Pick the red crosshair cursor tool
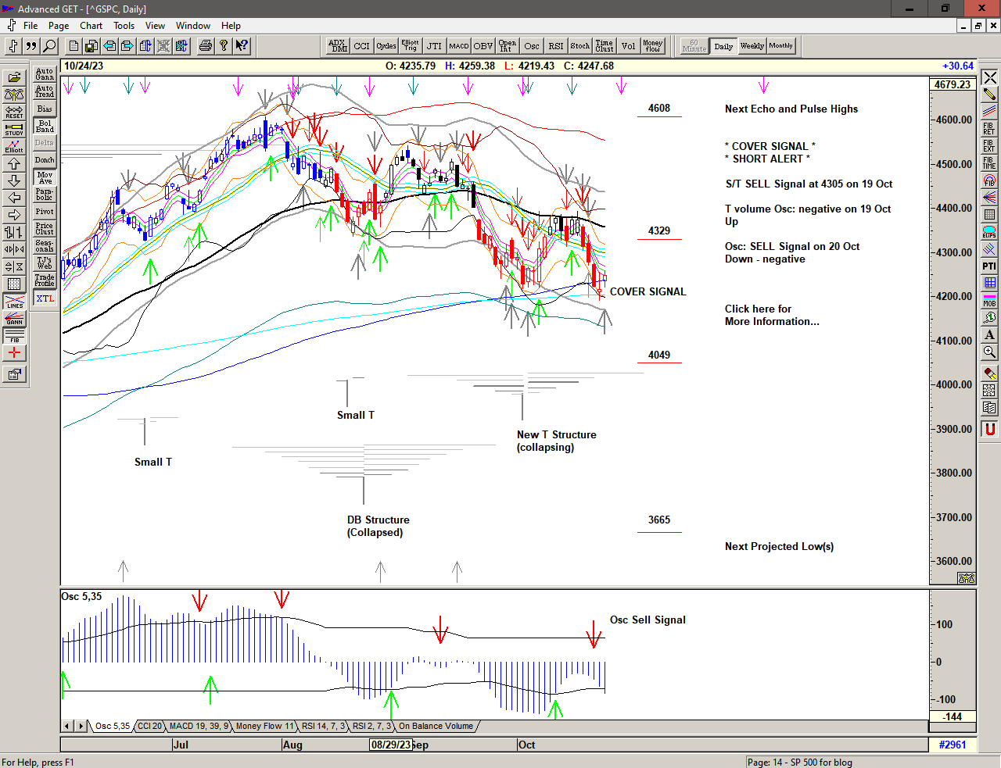 pyautogui.click(x=14, y=352)
